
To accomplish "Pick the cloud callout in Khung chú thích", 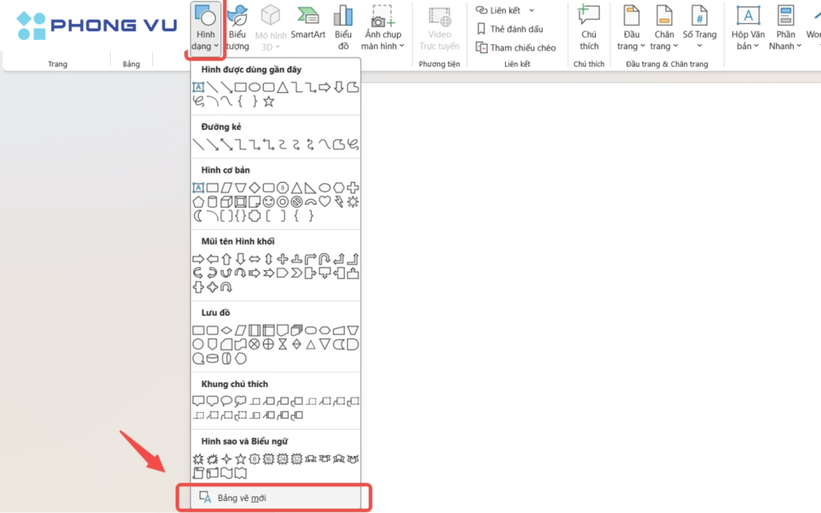I will [x=241, y=400].
